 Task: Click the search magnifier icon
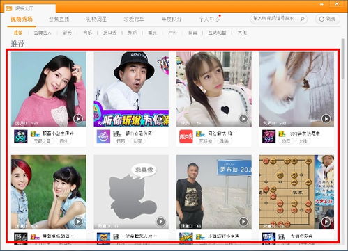click(302, 19)
